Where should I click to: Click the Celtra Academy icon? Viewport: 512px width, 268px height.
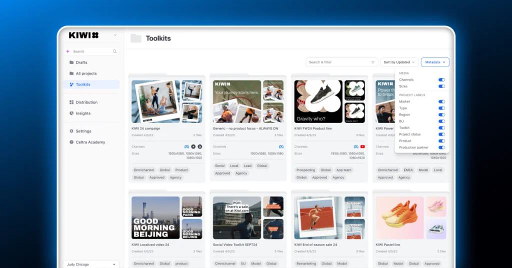click(x=71, y=142)
